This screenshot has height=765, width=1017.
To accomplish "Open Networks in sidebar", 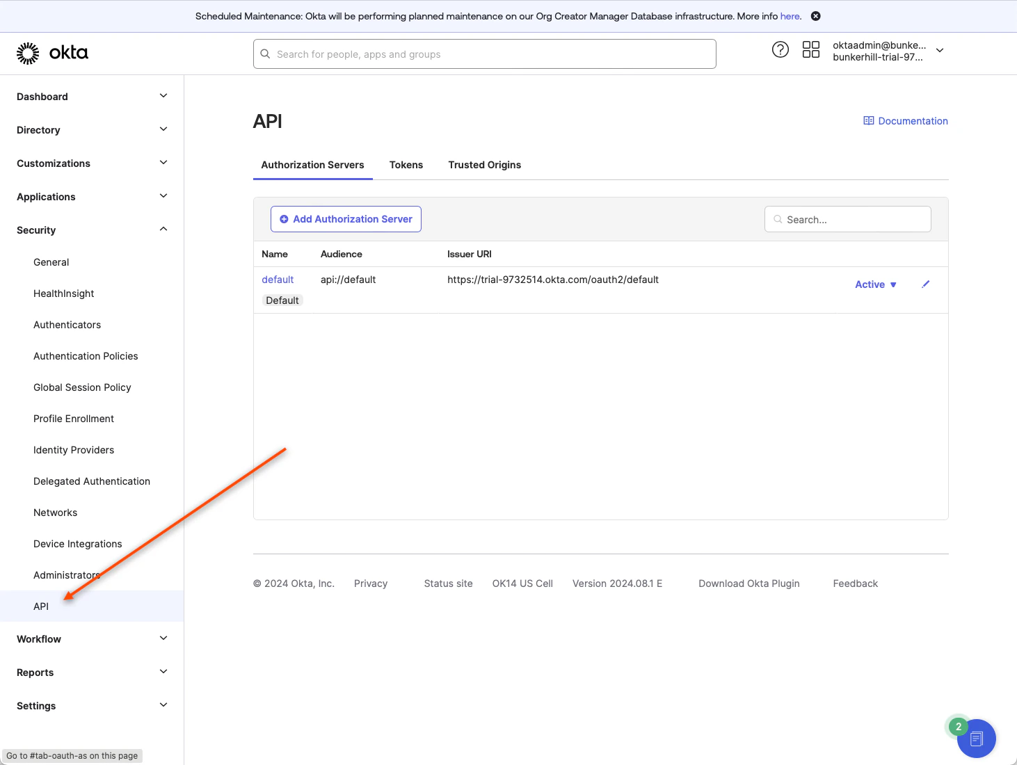I will (56, 513).
